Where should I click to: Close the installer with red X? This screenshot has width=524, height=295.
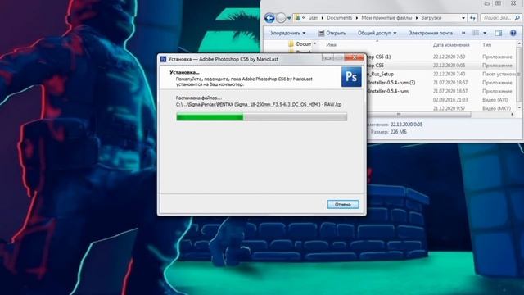[x=354, y=58]
